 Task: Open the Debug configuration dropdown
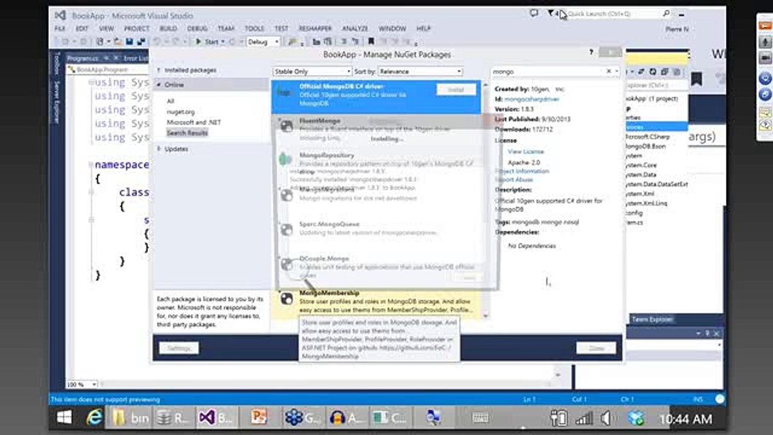pos(263,42)
